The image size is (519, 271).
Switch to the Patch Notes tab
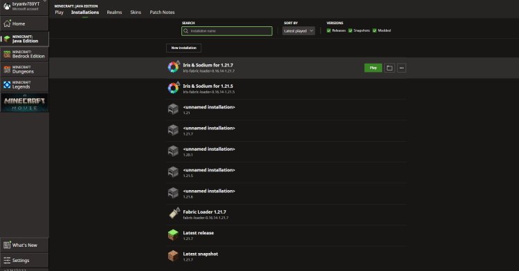coord(162,12)
